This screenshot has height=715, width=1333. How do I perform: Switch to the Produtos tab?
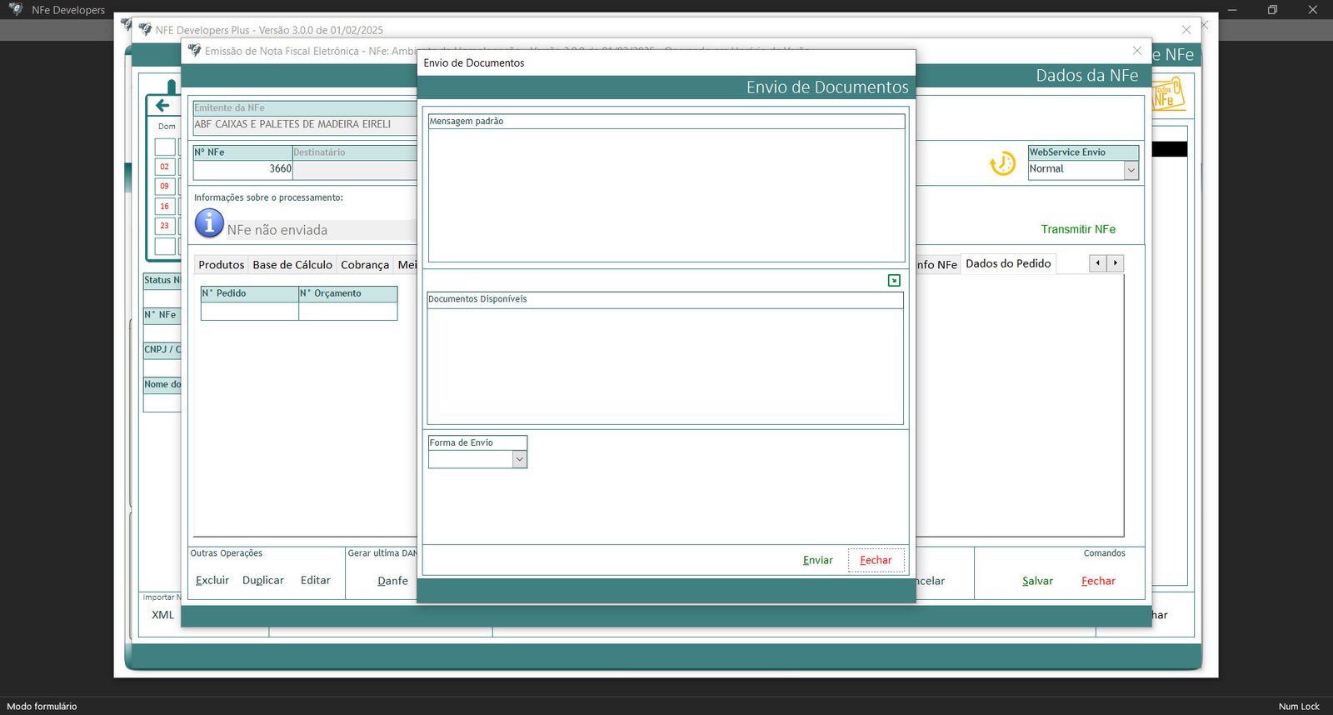[221, 265]
